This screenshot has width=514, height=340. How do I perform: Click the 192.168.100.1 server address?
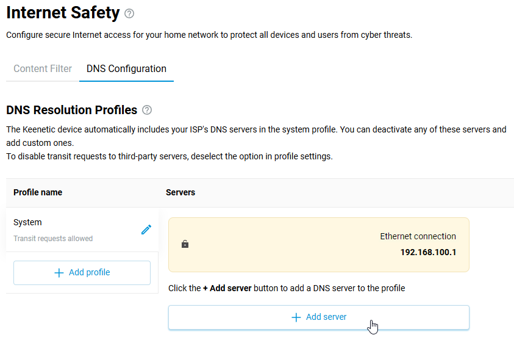click(428, 252)
